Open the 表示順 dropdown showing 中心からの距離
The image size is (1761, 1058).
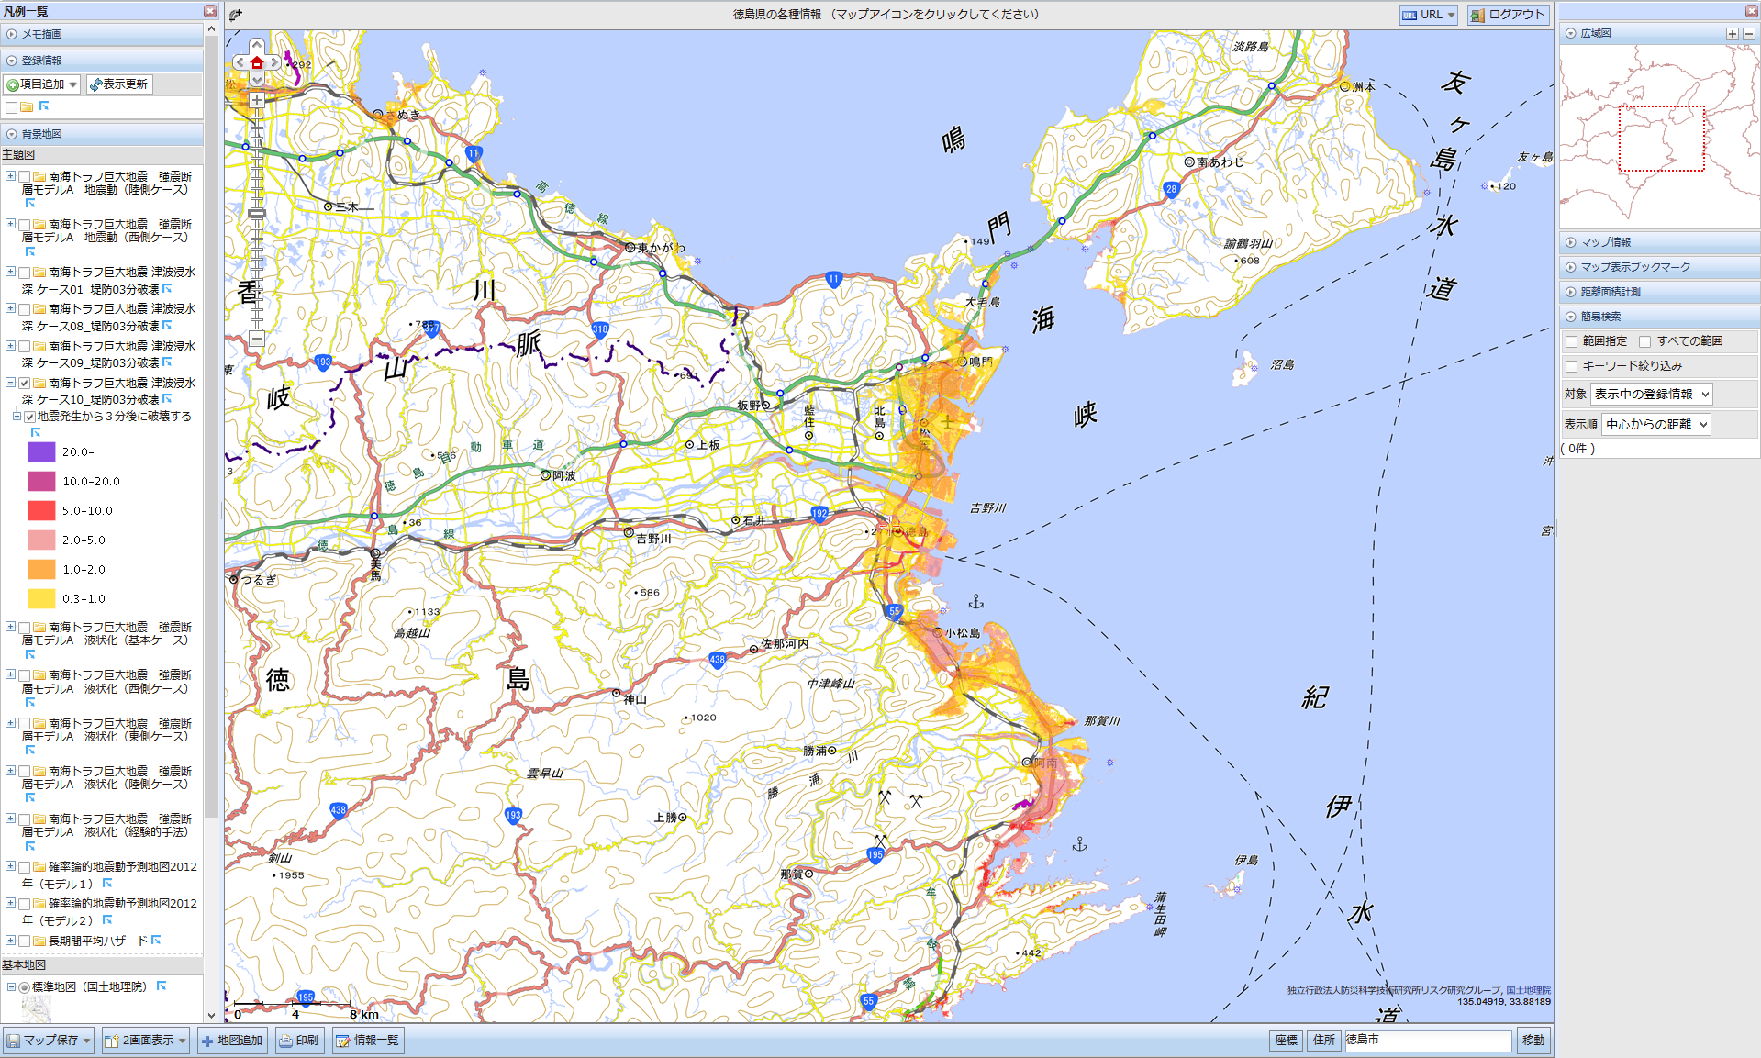(x=1655, y=424)
